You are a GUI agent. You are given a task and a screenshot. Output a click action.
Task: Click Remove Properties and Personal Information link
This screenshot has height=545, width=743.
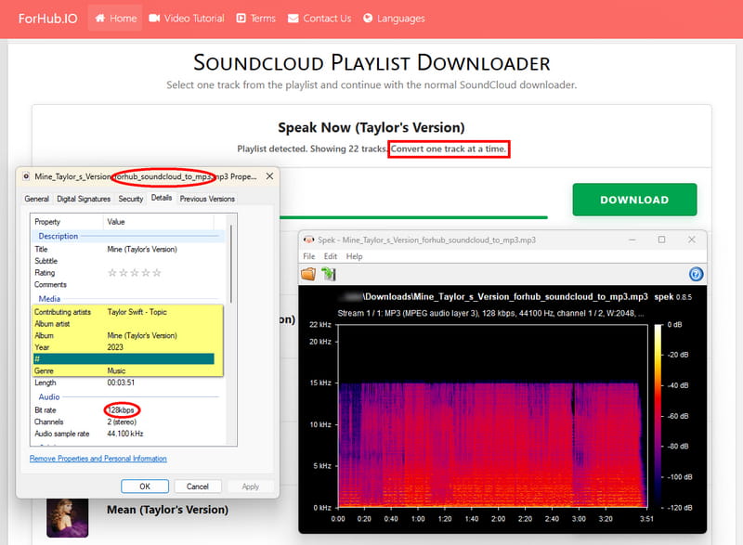(x=98, y=459)
